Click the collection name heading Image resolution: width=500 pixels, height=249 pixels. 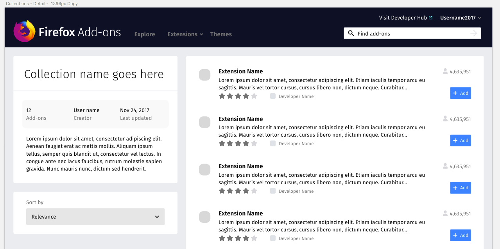(x=94, y=74)
